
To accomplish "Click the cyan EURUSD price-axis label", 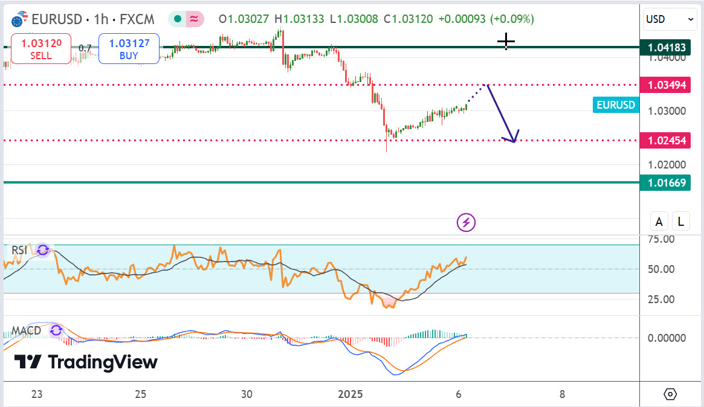I will pyautogui.click(x=616, y=105).
